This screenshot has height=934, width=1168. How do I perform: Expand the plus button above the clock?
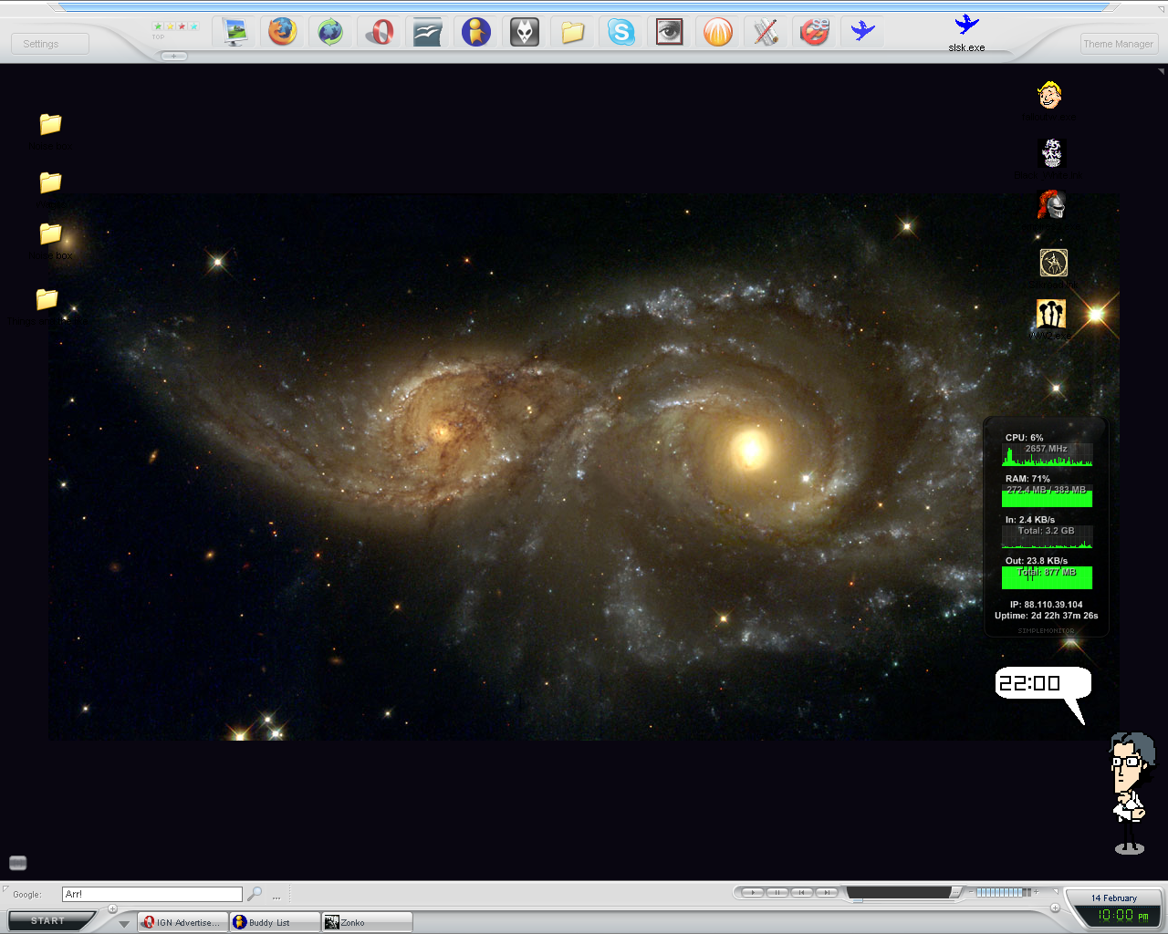(1055, 908)
